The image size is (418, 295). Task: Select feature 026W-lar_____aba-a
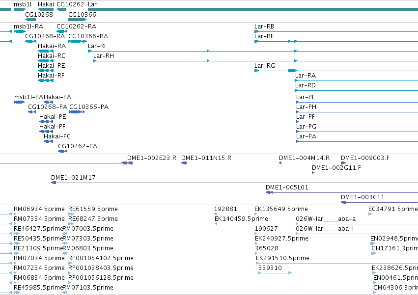coord(326,219)
